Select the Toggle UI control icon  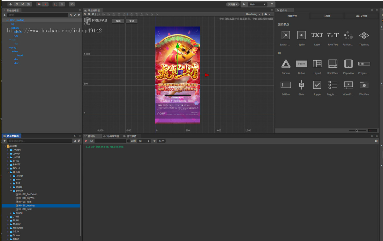click(317, 85)
